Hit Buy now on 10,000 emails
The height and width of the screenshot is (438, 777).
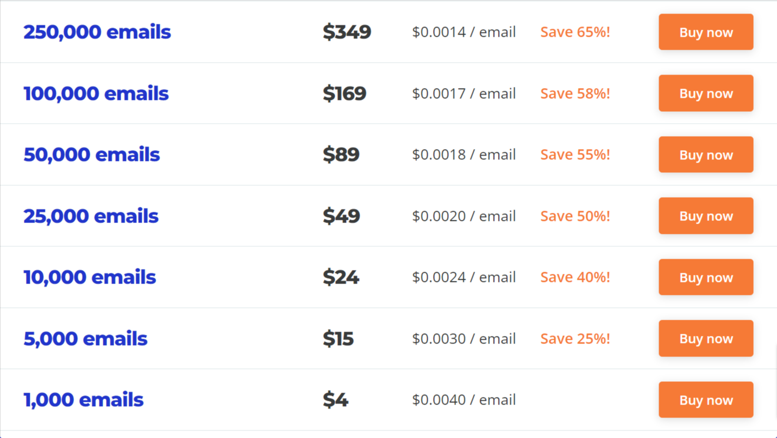click(x=706, y=277)
